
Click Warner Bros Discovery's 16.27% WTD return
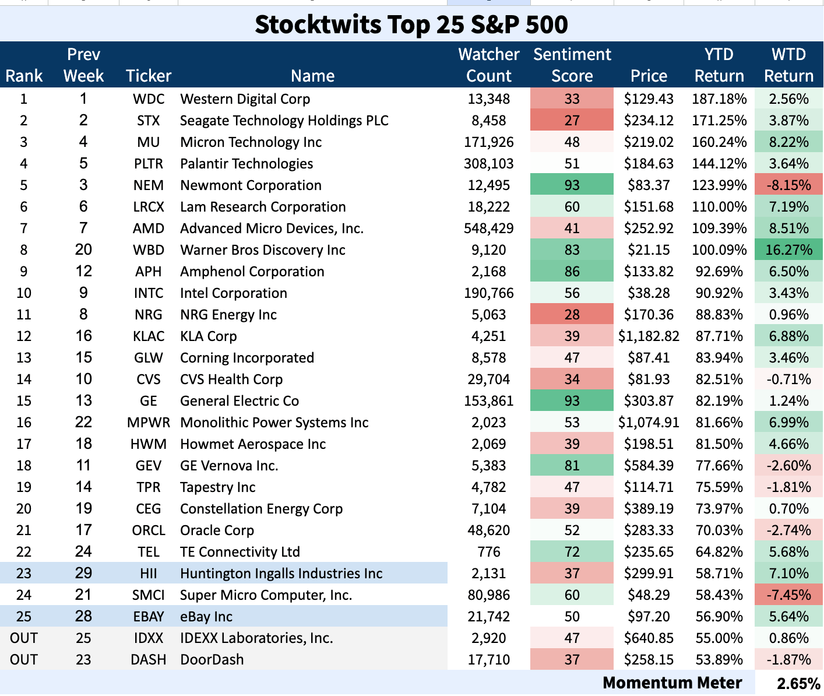789,250
